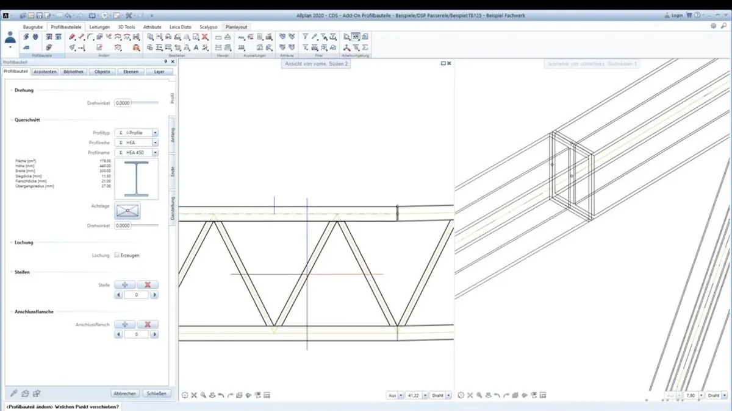The width and height of the screenshot is (732, 411).
Task: Open the 7,80 scale dropdown in isometric view
Action: [701, 395]
